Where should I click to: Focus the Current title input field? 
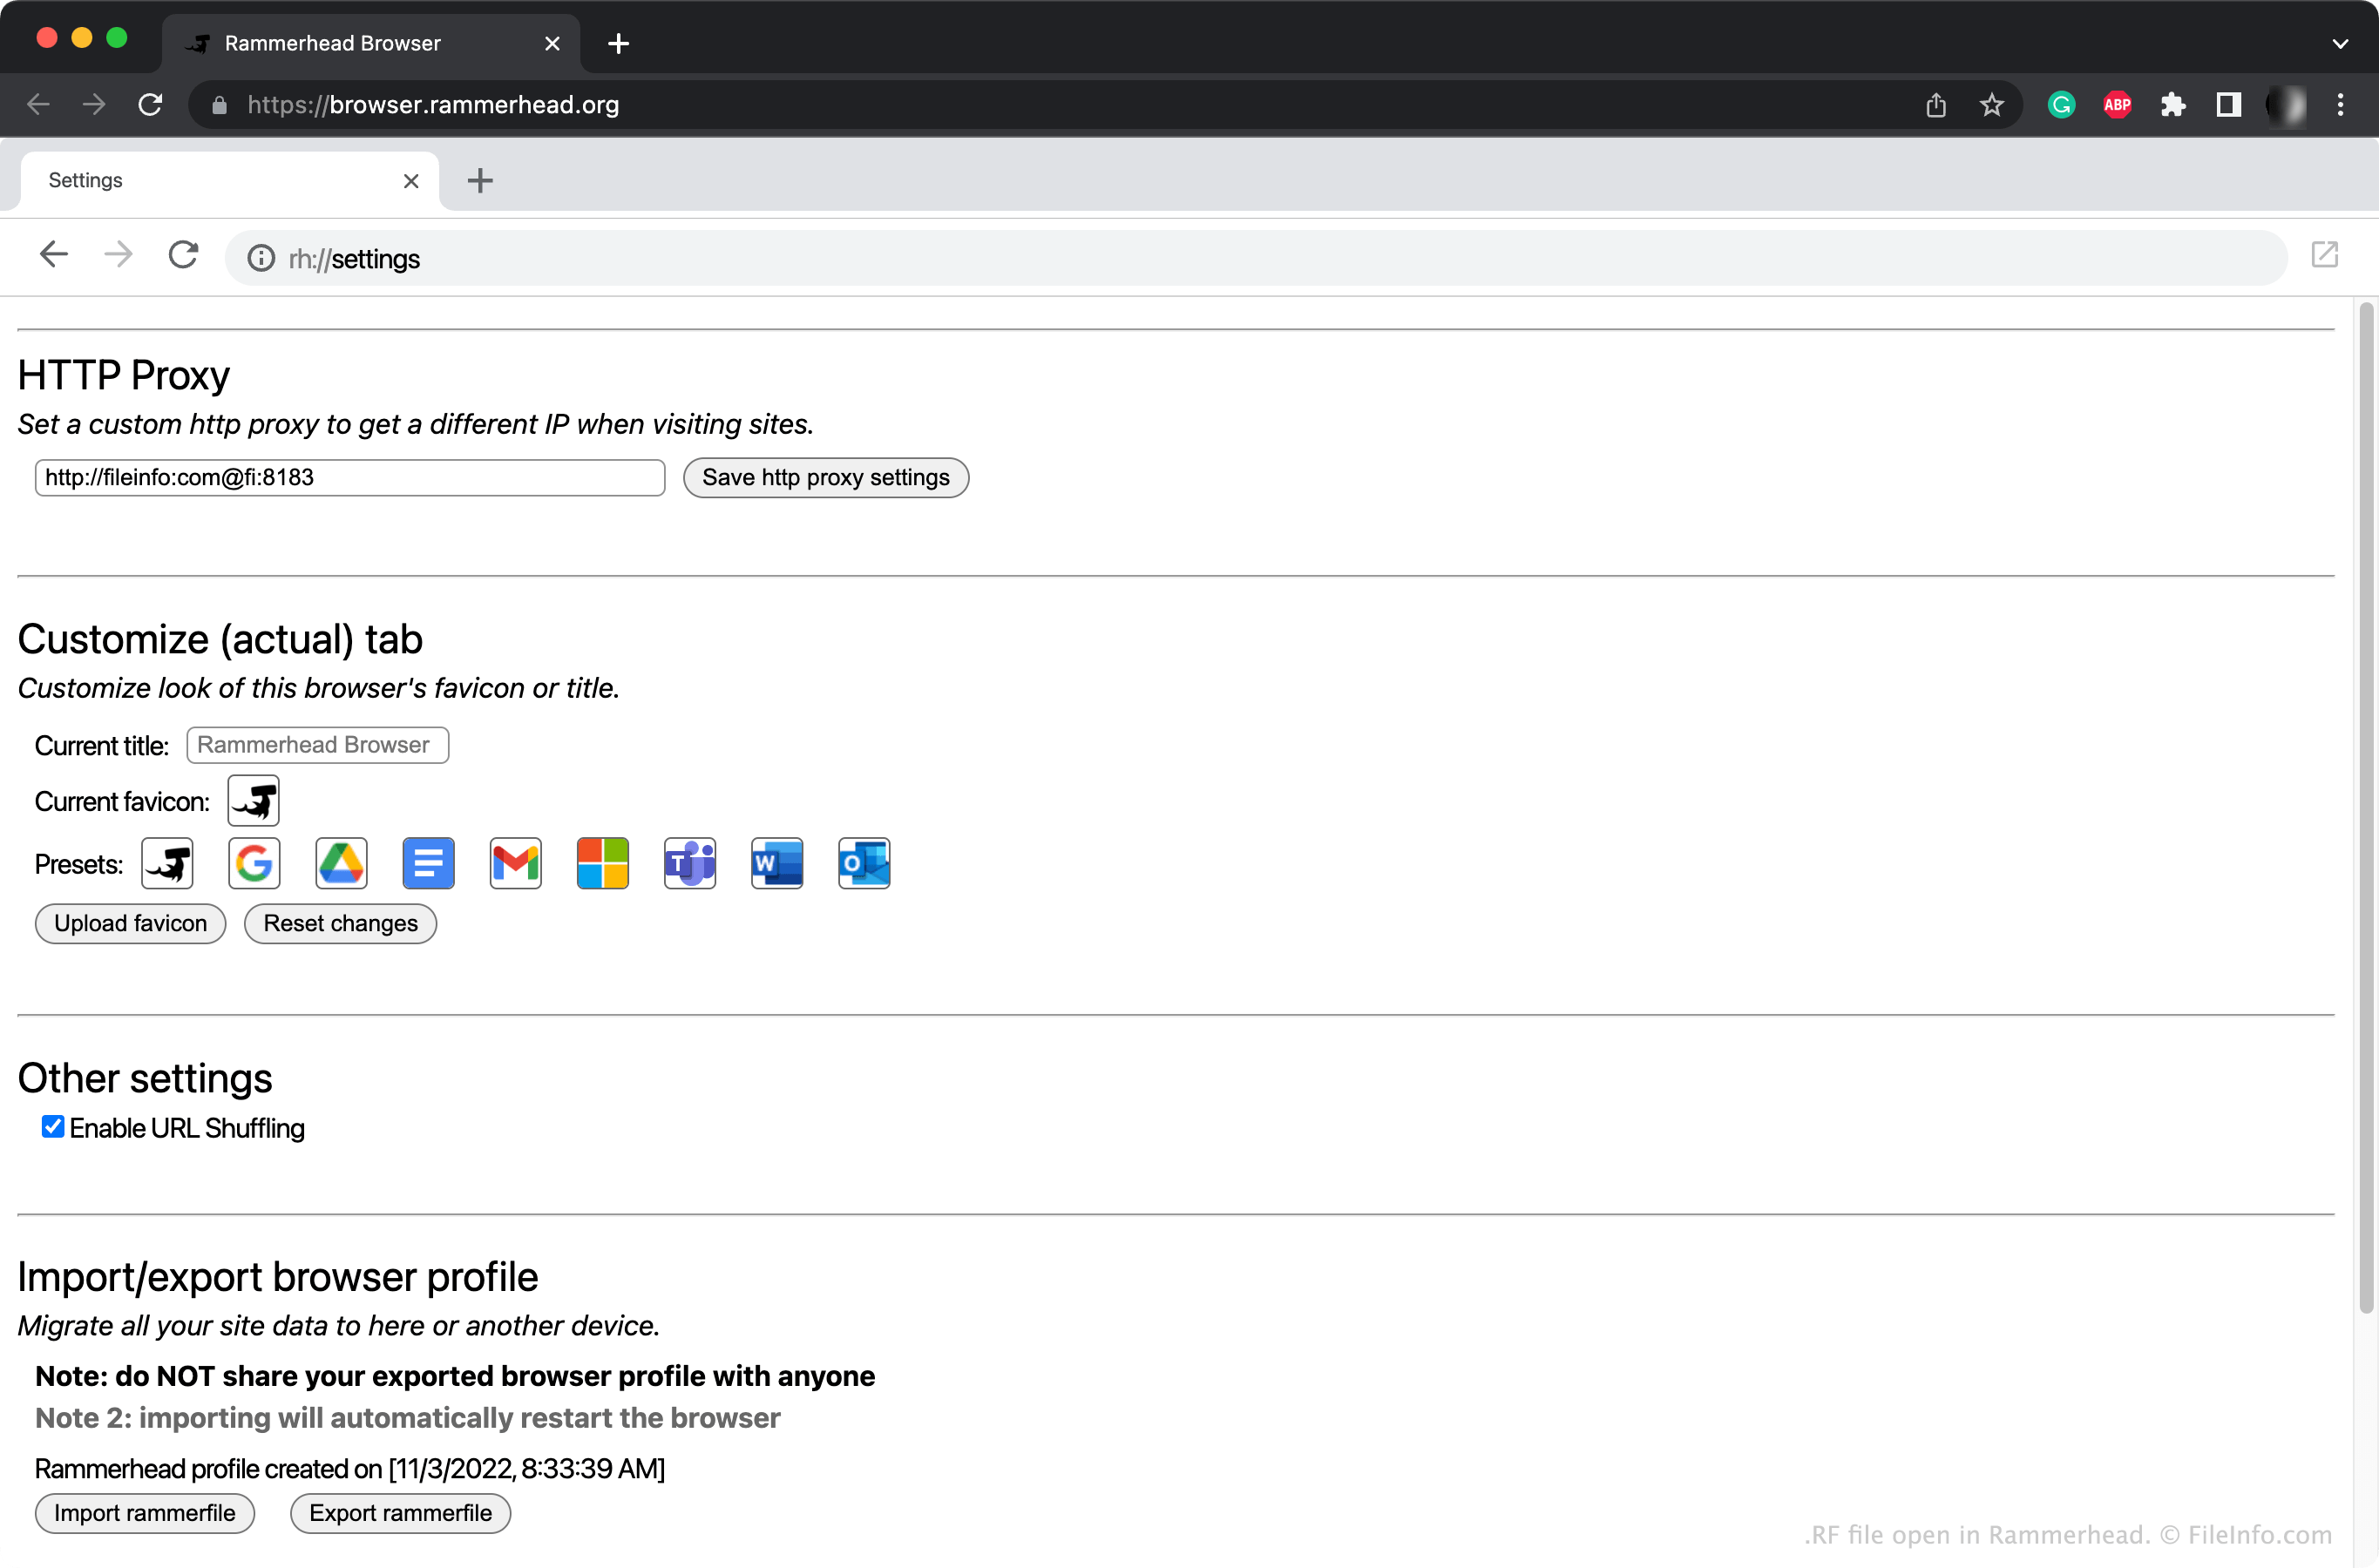click(317, 745)
